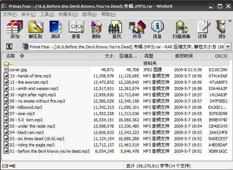Click packed size 5,846,478
This screenshot has width=233, height=170.
(x=130, y=151)
